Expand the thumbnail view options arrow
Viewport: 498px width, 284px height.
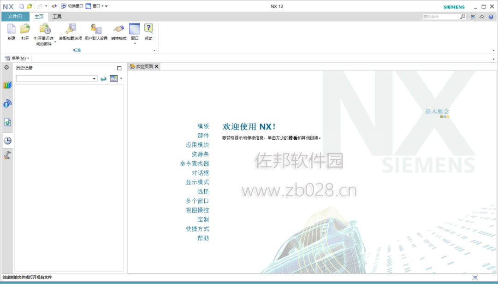[x=121, y=78]
